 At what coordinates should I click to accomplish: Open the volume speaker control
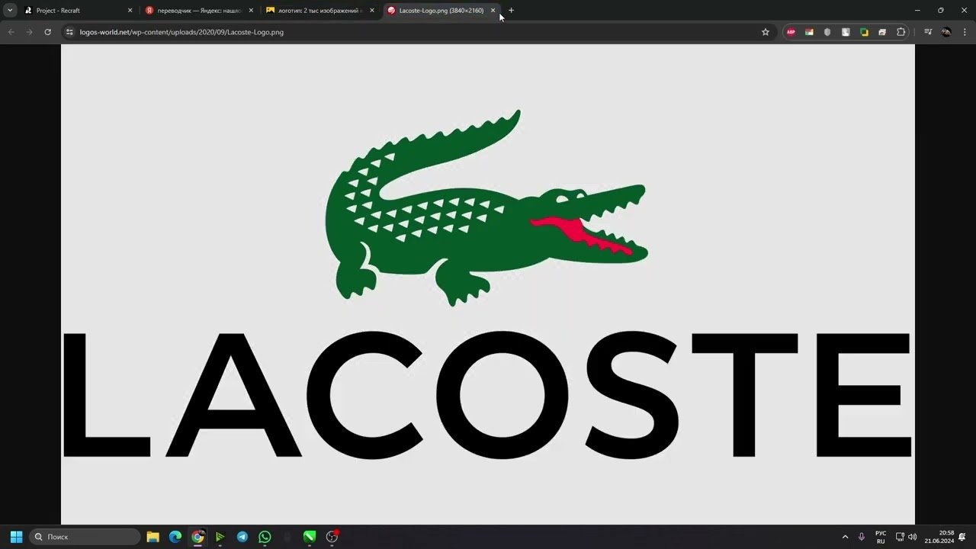coord(913,537)
